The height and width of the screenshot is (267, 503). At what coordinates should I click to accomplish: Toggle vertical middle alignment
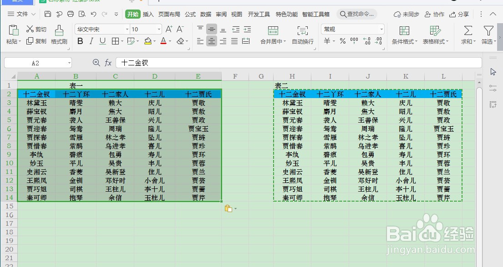(x=211, y=30)
